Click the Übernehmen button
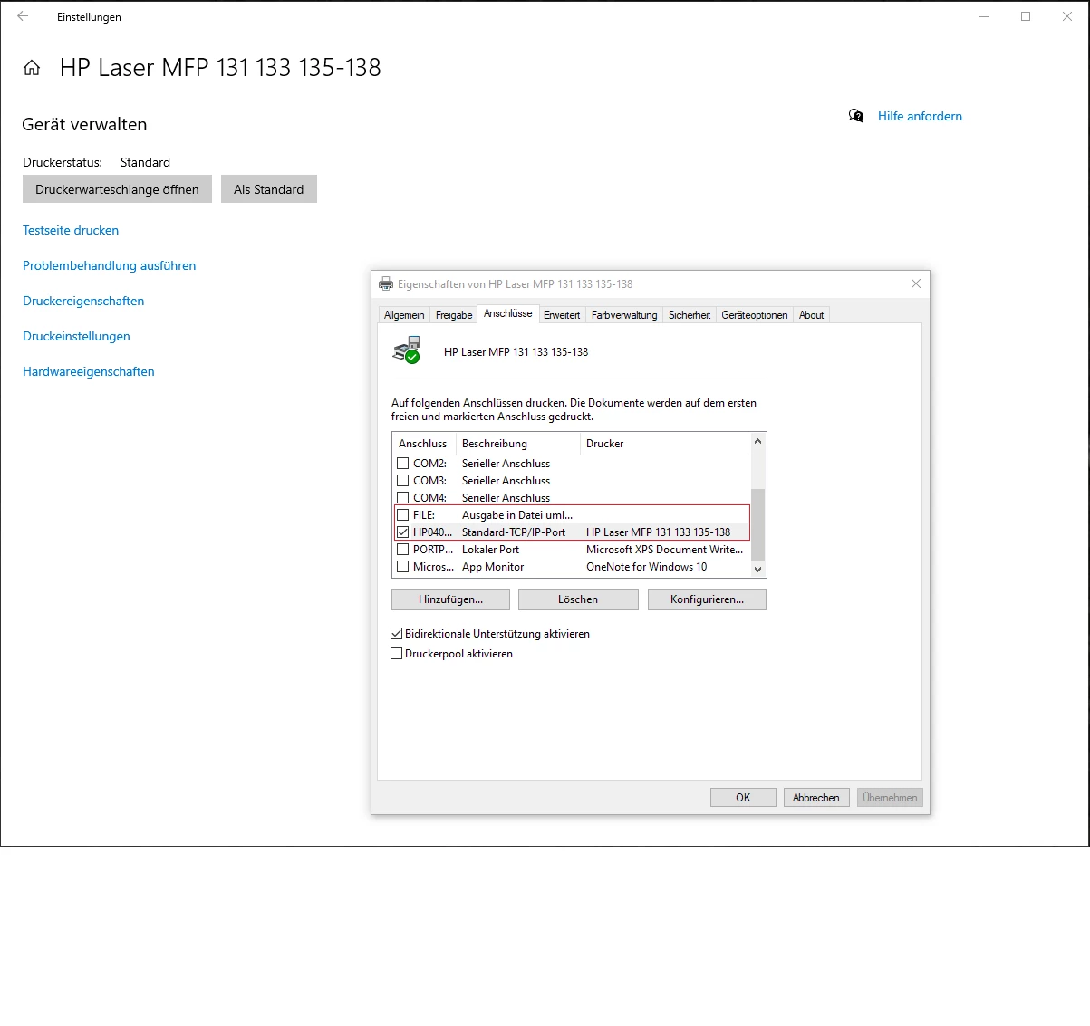Viewport: 1090px width, 1026px height. tap(890, 798)
